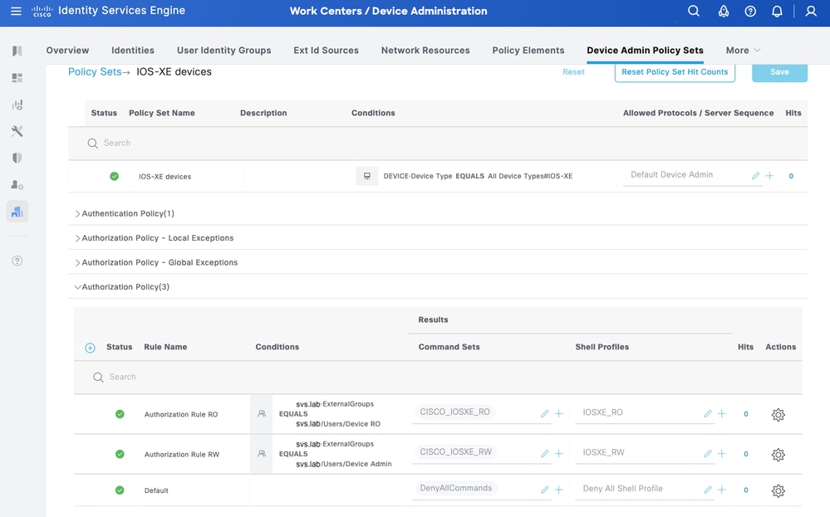This screenshot has width=830, height=517.
Task: Click the Administration tools icon in sidebar
Action: 17,131
